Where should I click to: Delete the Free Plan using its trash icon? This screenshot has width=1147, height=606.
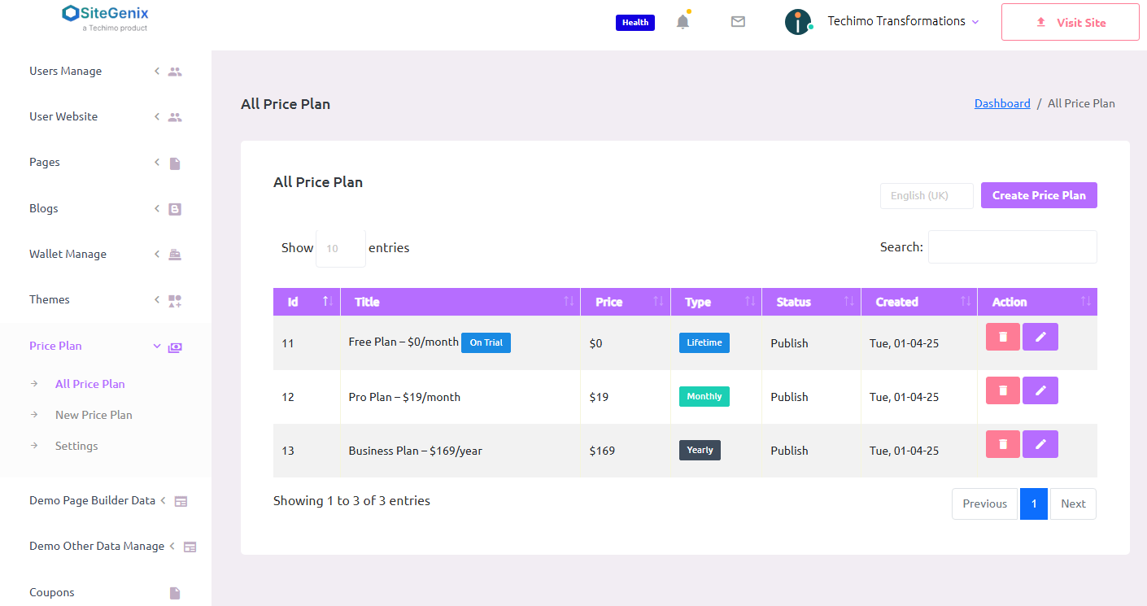click(x=1002, y=336)
